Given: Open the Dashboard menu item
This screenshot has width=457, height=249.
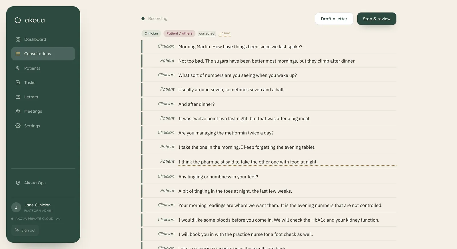Looking at the screenshot, I should point(43,39).
